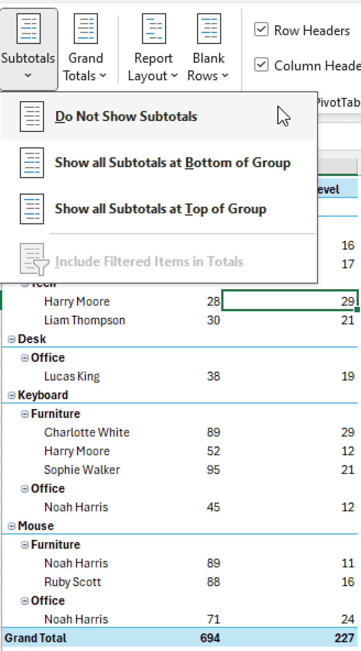The height and width of the screenshot is (651, 361).
Task: Select the Grand Total row label
Action: tap(37, 638)
